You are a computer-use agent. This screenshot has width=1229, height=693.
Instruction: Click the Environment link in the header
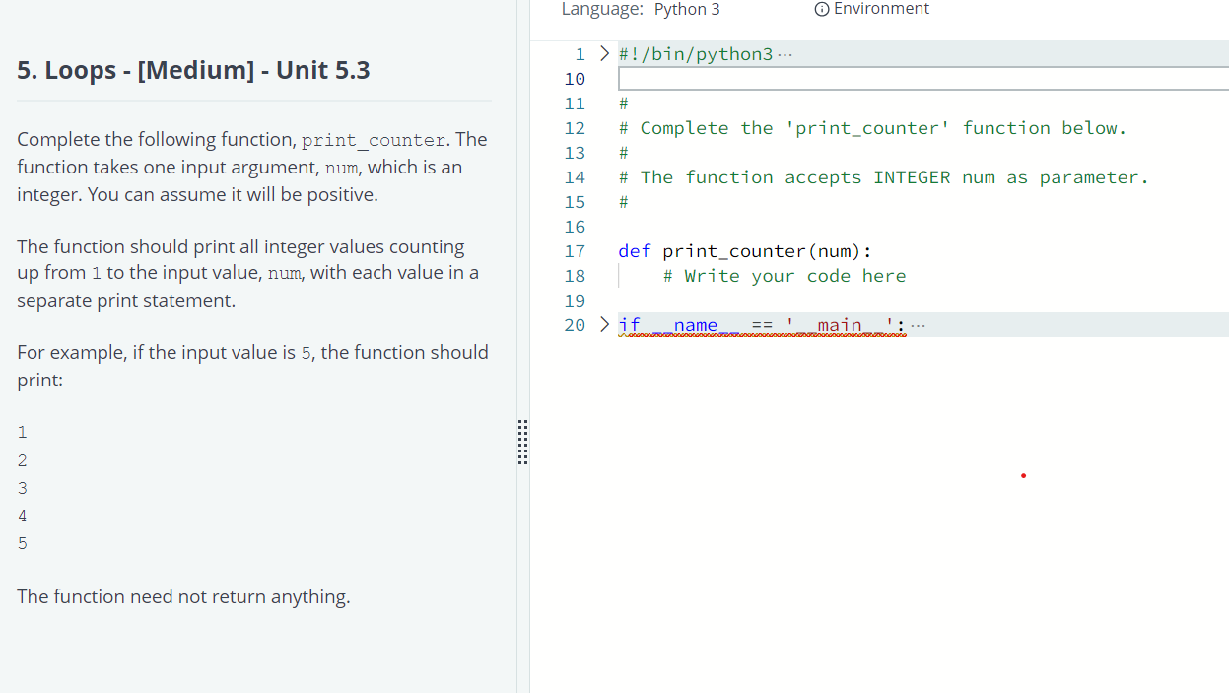[x=880, y=9]
